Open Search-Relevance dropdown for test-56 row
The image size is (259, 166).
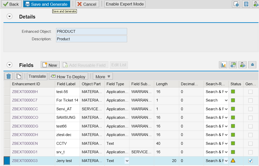[226, 92]
